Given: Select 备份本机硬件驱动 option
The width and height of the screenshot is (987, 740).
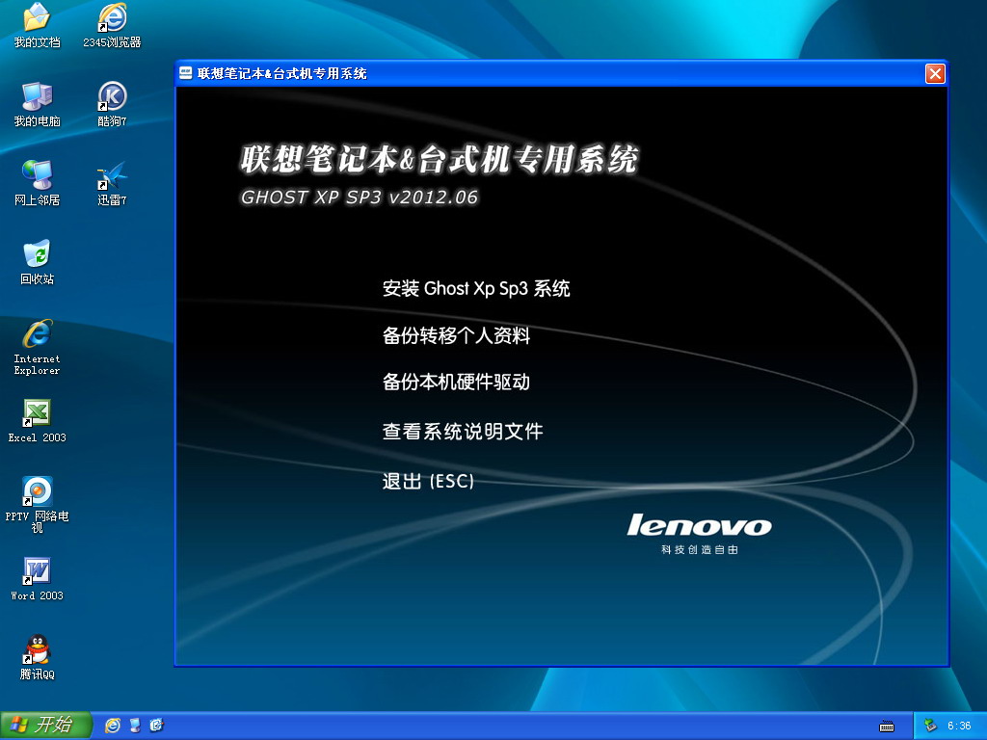Looking at the screenshot, I should (456, 383).
